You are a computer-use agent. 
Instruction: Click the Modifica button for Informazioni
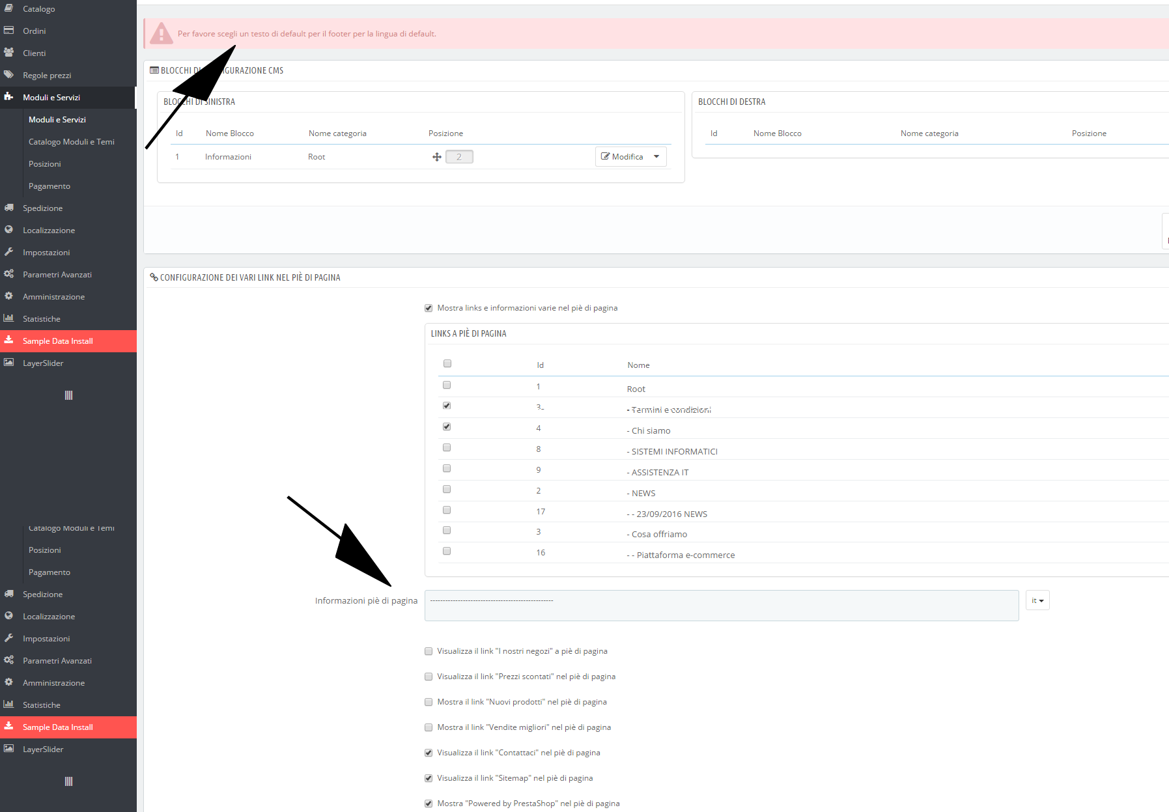tap(622, 157)
